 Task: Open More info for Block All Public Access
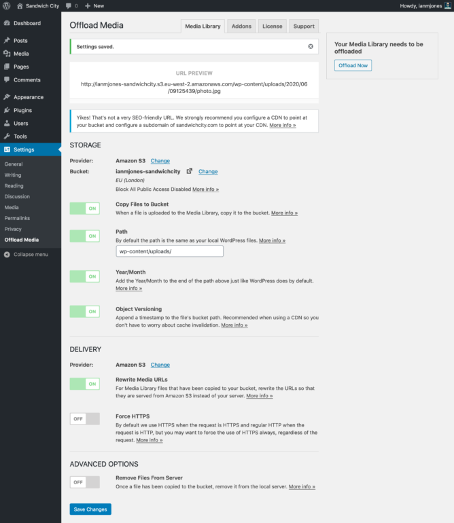[x=206, y=189]
